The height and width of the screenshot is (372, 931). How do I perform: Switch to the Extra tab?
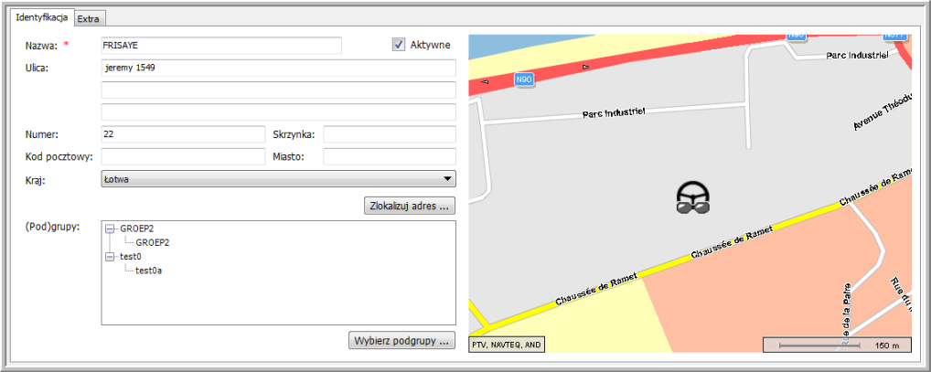coord(90,18)
